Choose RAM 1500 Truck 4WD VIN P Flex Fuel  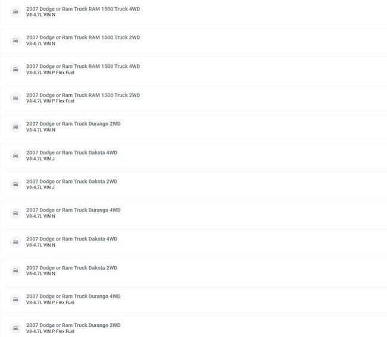tap(193, 70)
